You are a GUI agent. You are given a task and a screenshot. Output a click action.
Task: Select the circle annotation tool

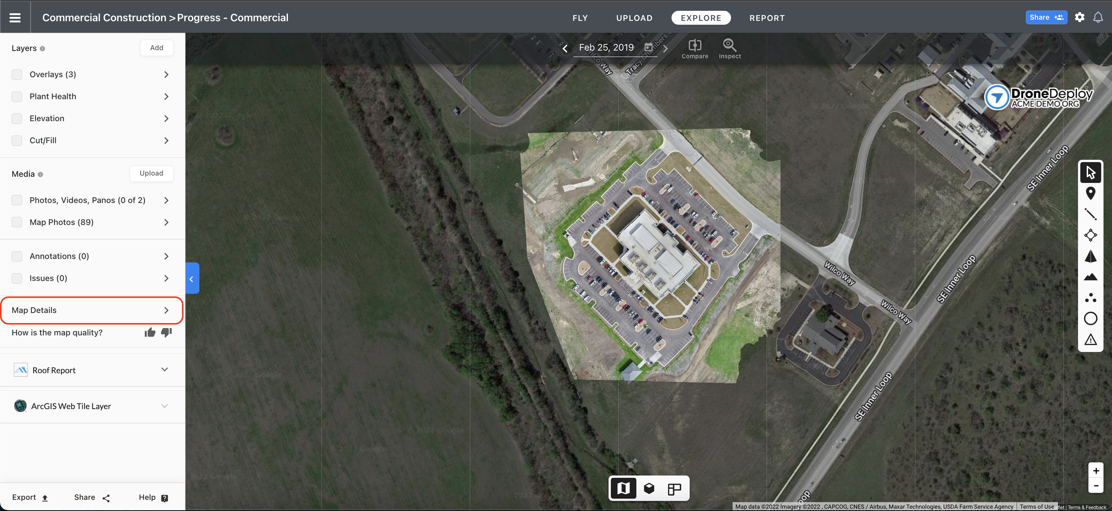coord(1090,319)
